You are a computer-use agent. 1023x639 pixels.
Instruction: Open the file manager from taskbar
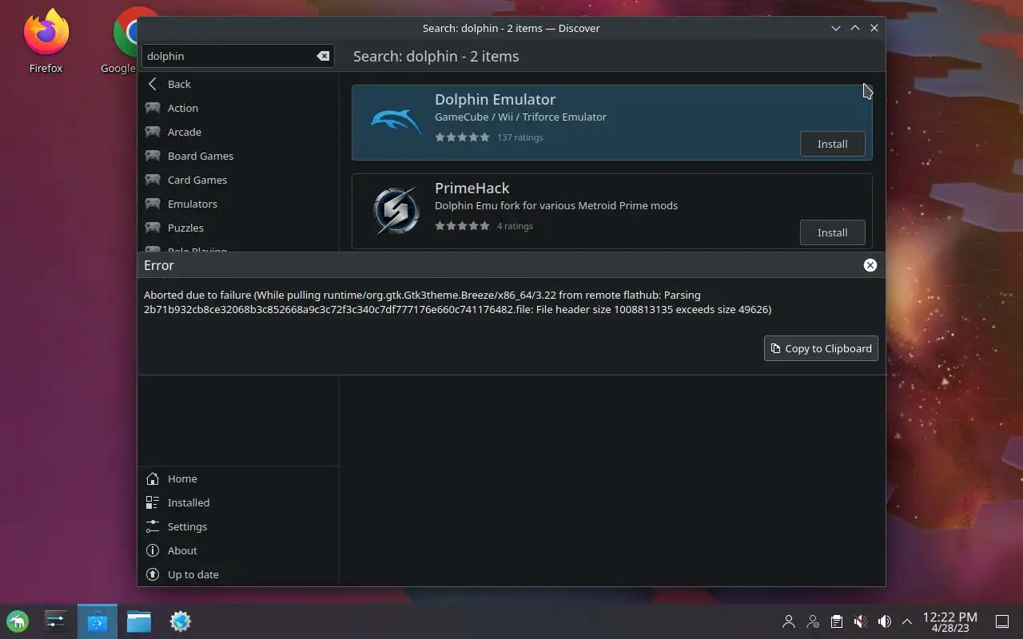tap(139, 621)
